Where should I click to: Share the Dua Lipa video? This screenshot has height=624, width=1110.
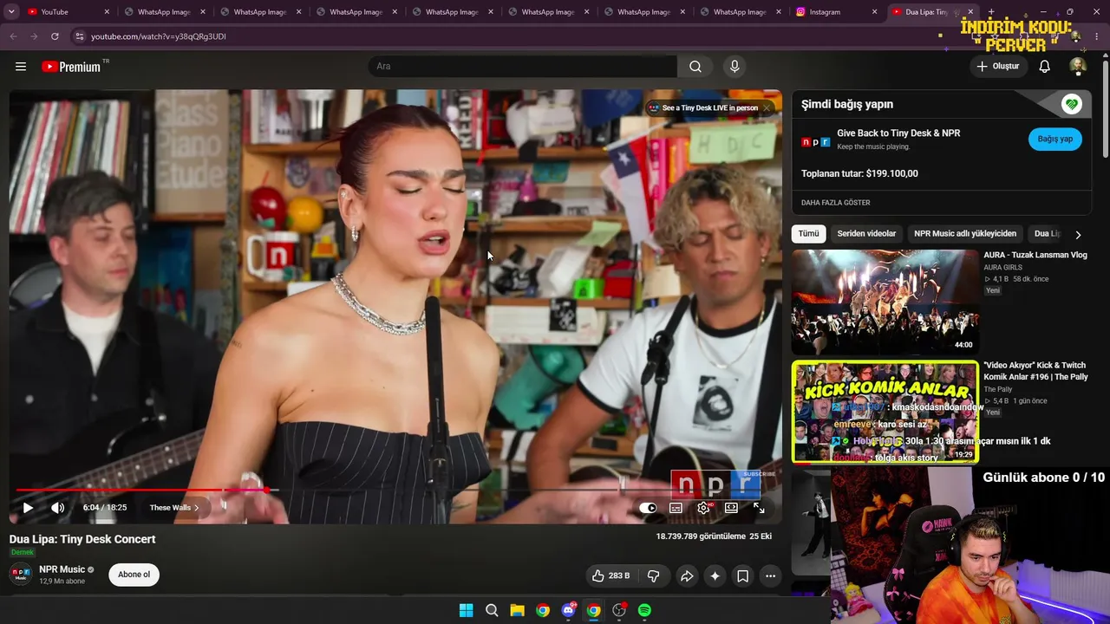pyautogui.click(x=687, y=575)
